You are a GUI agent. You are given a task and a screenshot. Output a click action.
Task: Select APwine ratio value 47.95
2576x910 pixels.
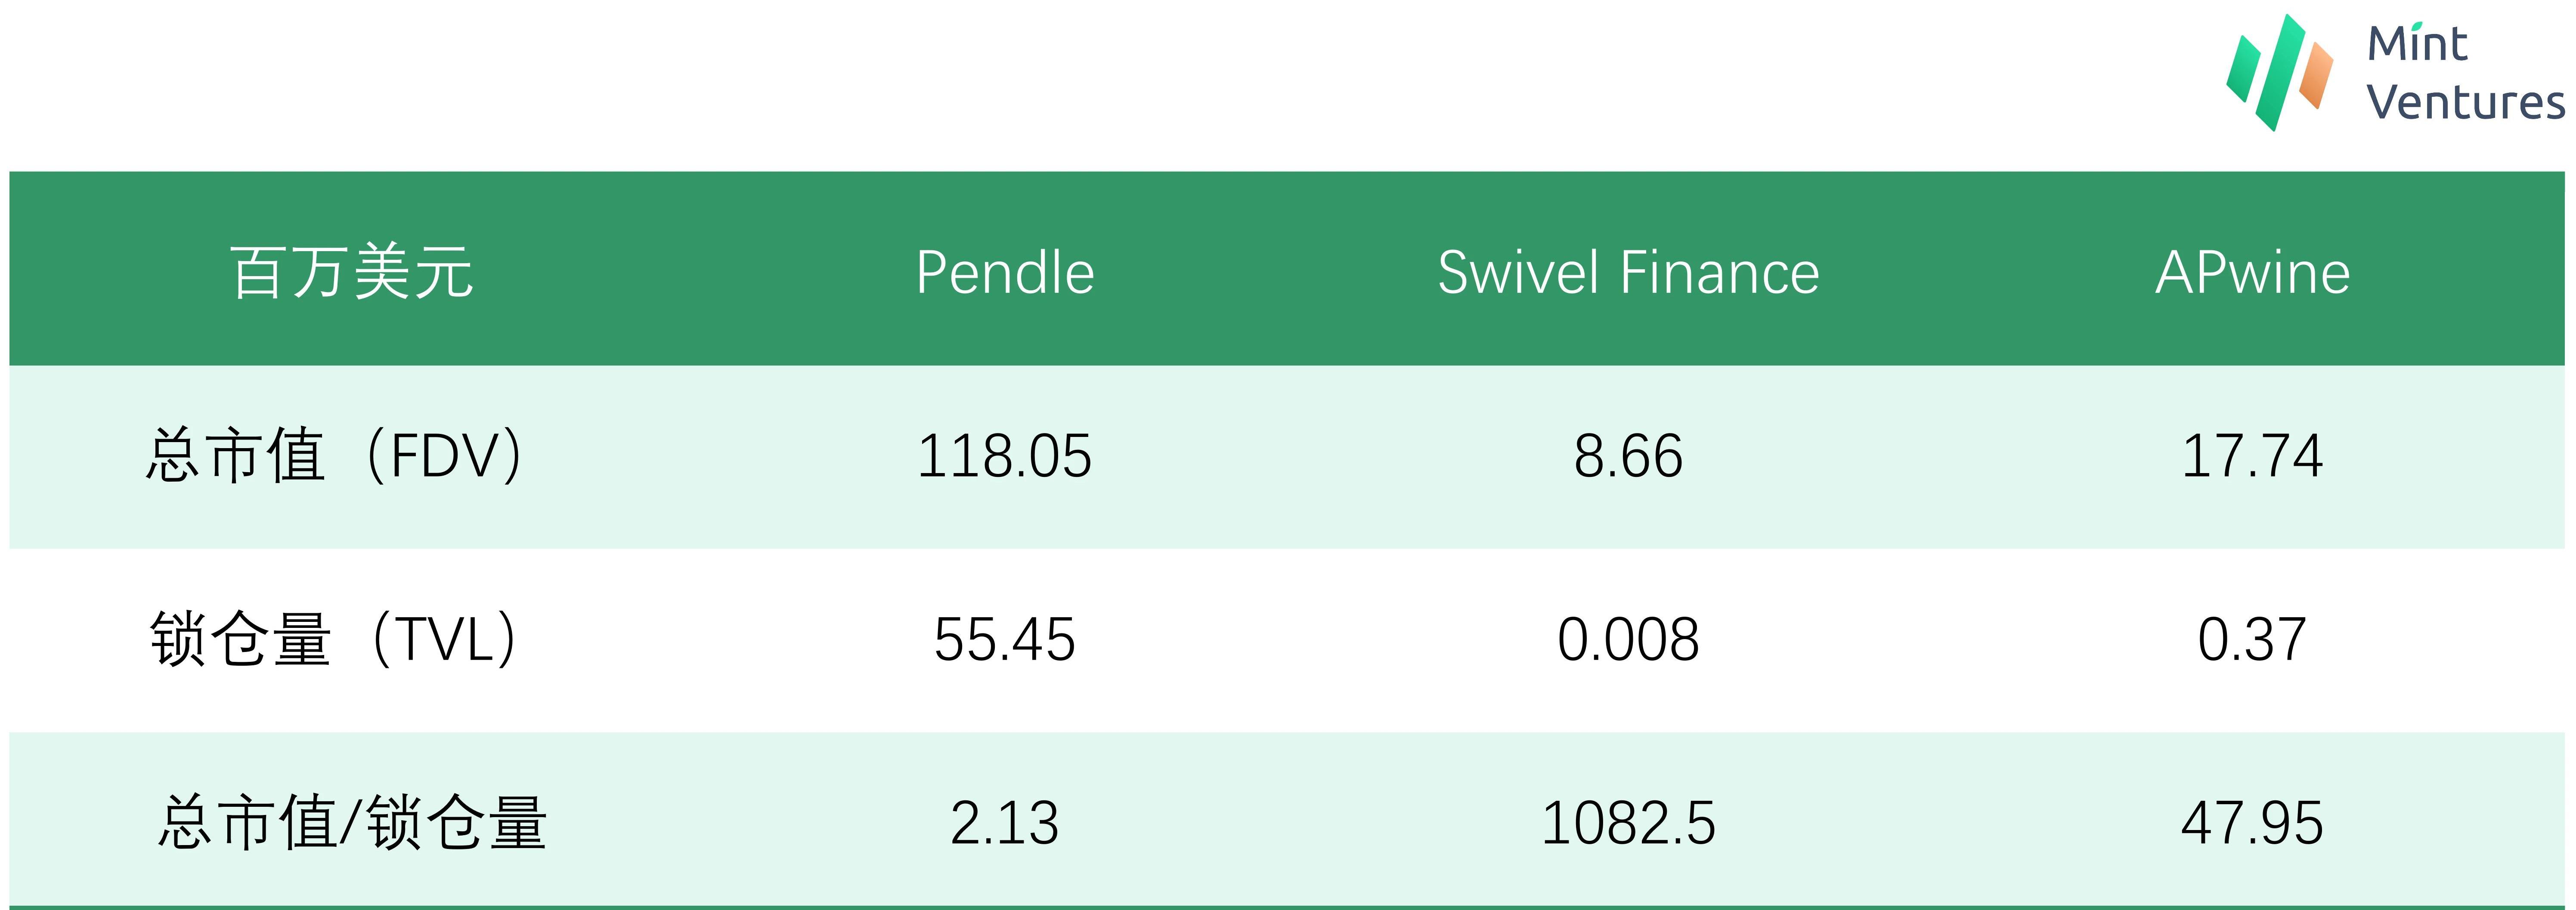point(2252,824)
